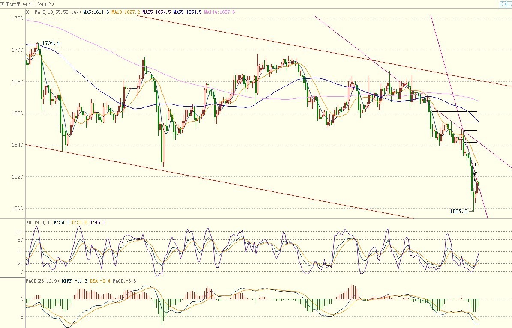Click the MA144:1667.6 value label
This screenshot has height=328, width=512.
[x=219, y=12]
